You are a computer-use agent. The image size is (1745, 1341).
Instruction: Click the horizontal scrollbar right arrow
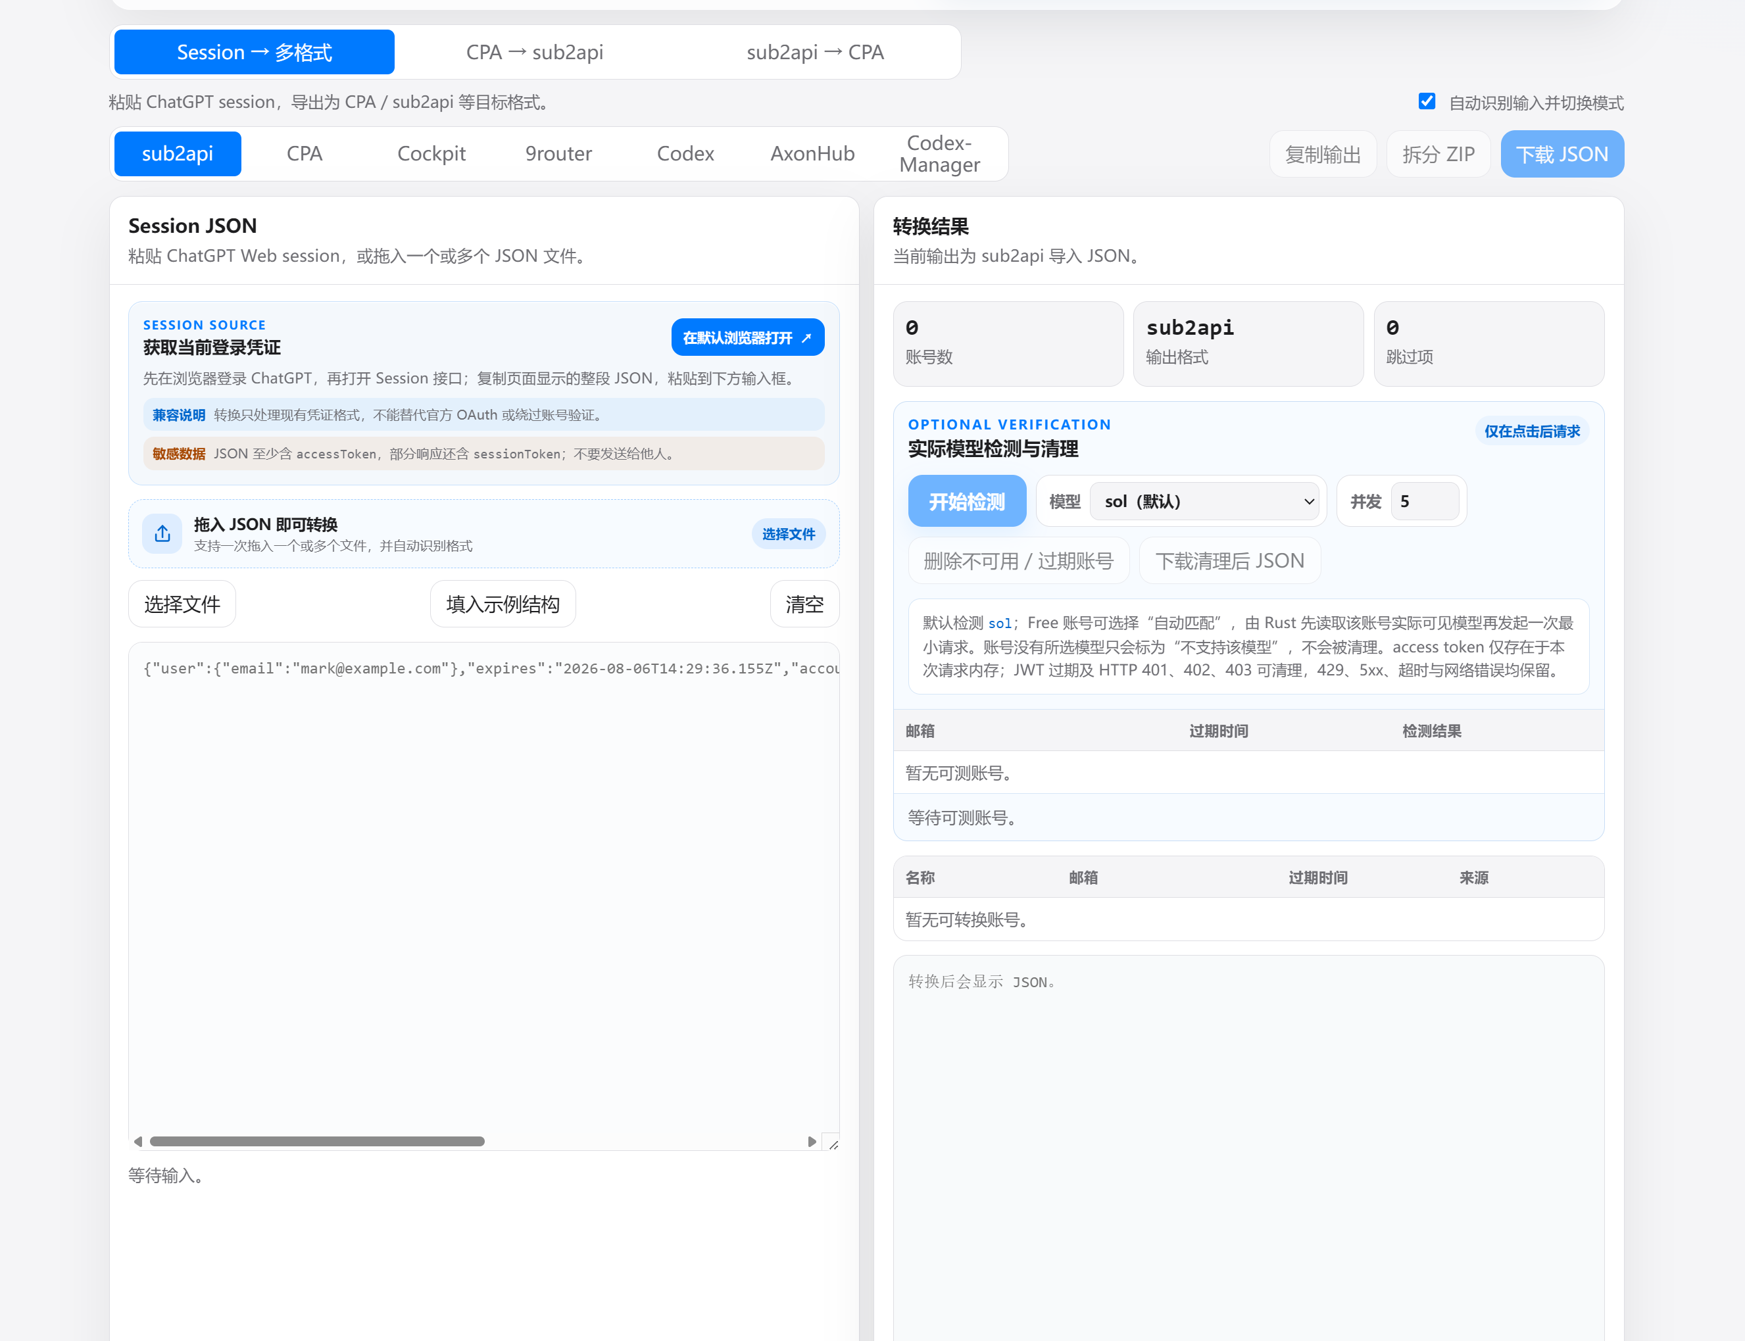pos(812,1142)
